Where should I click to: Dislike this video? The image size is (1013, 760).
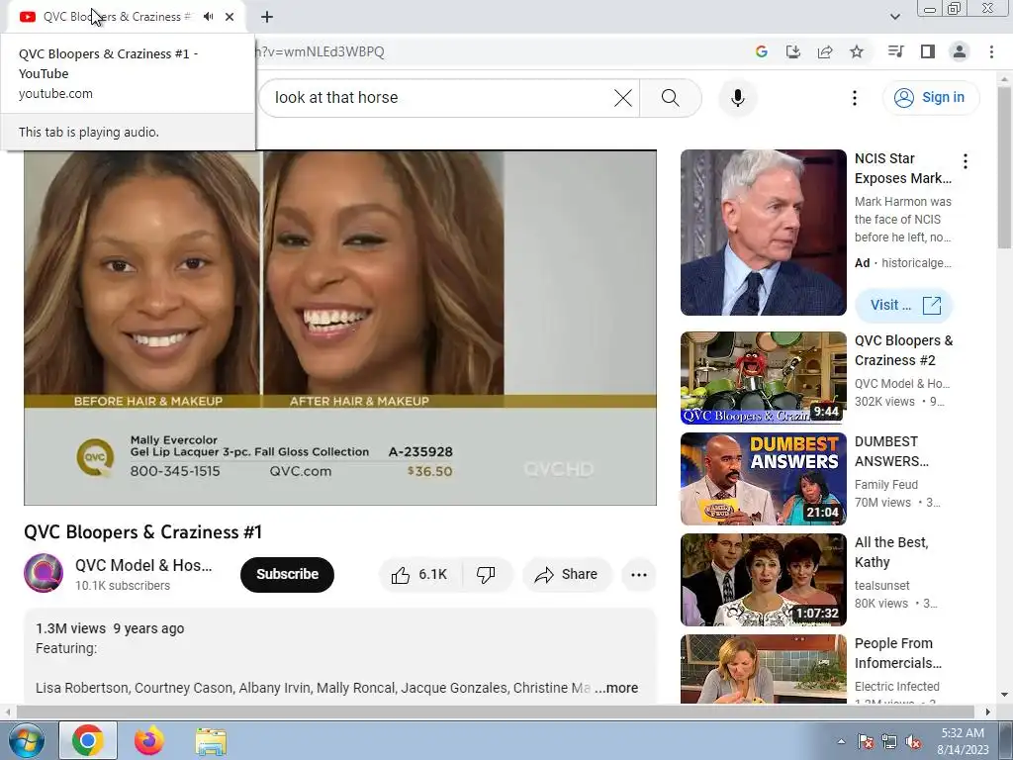(x=486, y=575)
